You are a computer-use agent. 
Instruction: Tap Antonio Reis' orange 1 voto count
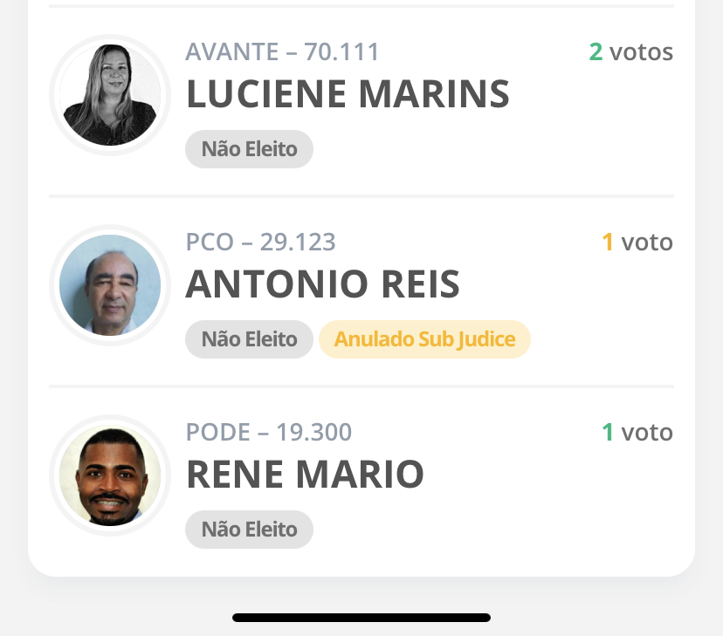tap(637, 243)
